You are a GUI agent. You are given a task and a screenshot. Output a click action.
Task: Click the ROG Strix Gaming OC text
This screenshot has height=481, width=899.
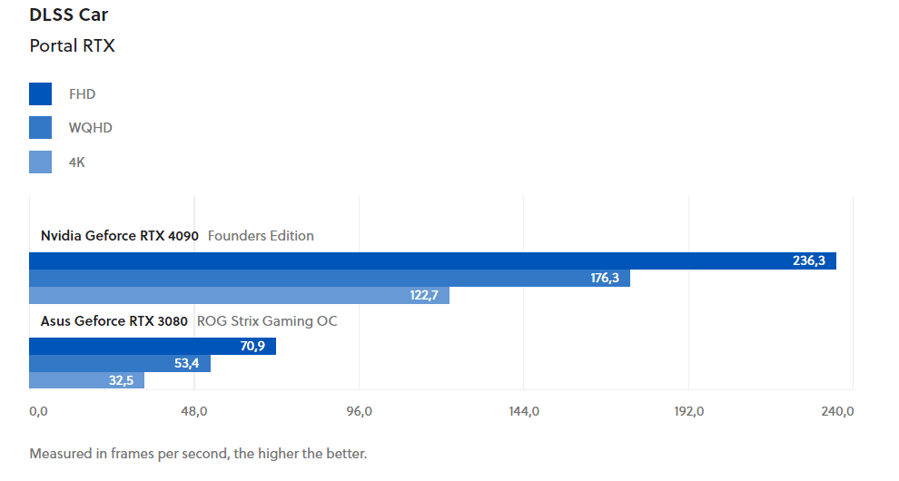tap(267, 321)
